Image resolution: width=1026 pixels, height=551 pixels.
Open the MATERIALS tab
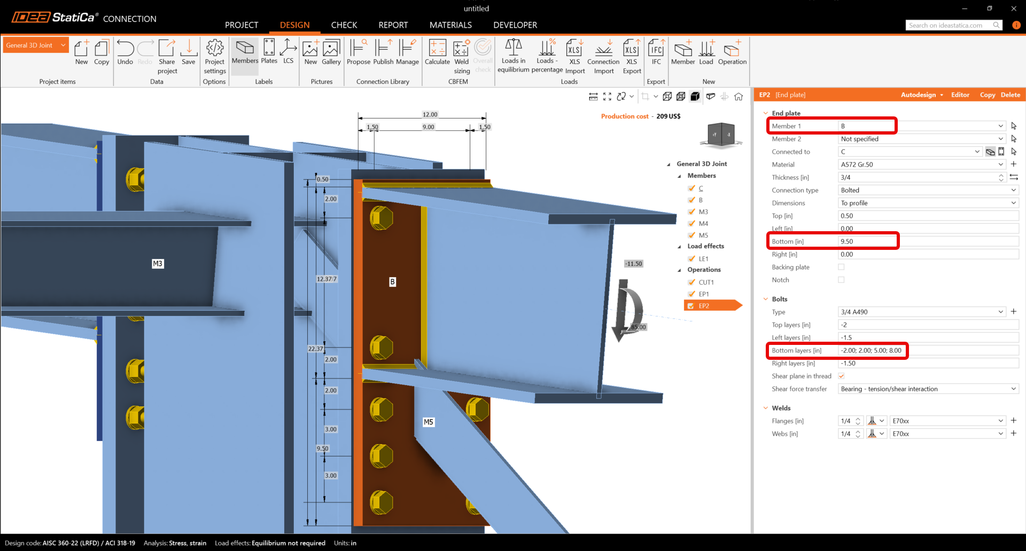tap(450, 25)
